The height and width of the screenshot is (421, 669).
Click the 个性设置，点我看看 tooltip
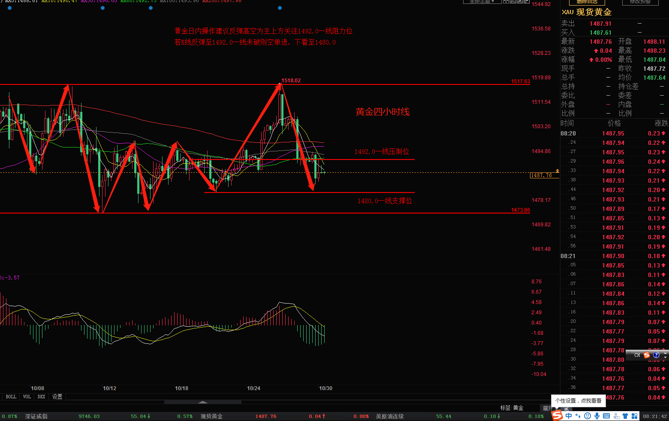579,400
